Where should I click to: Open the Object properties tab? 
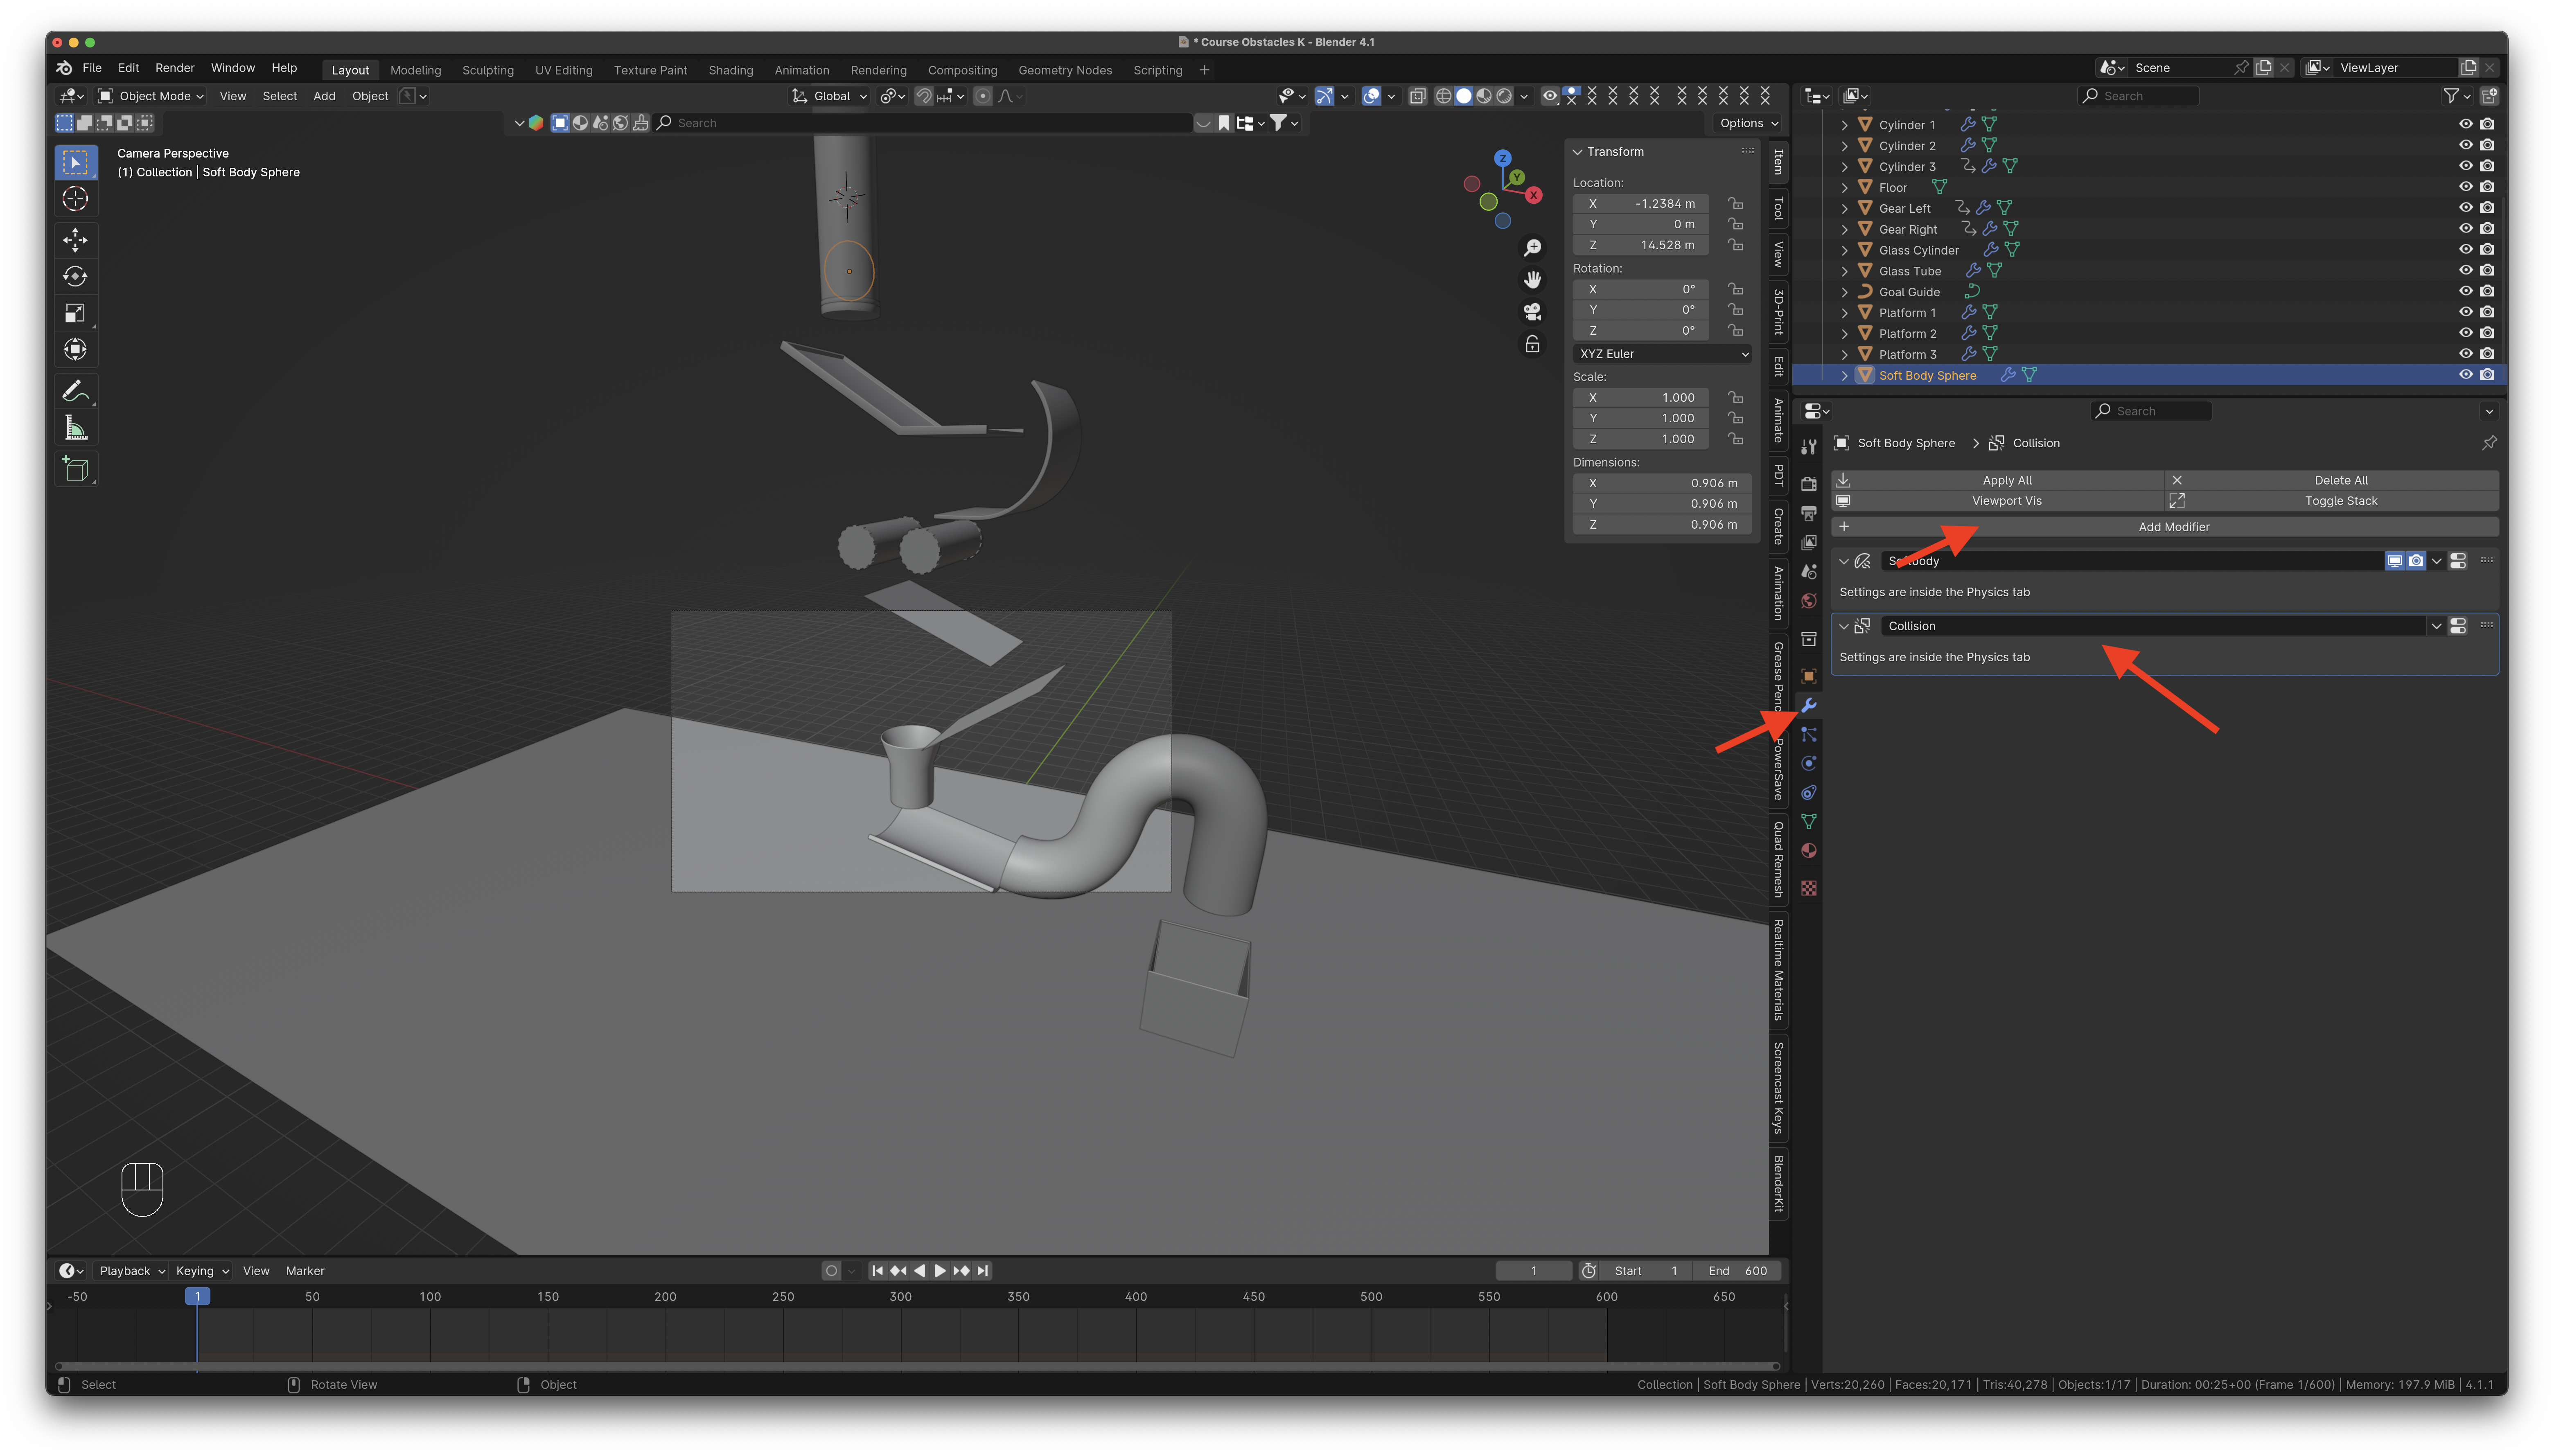1809,676
